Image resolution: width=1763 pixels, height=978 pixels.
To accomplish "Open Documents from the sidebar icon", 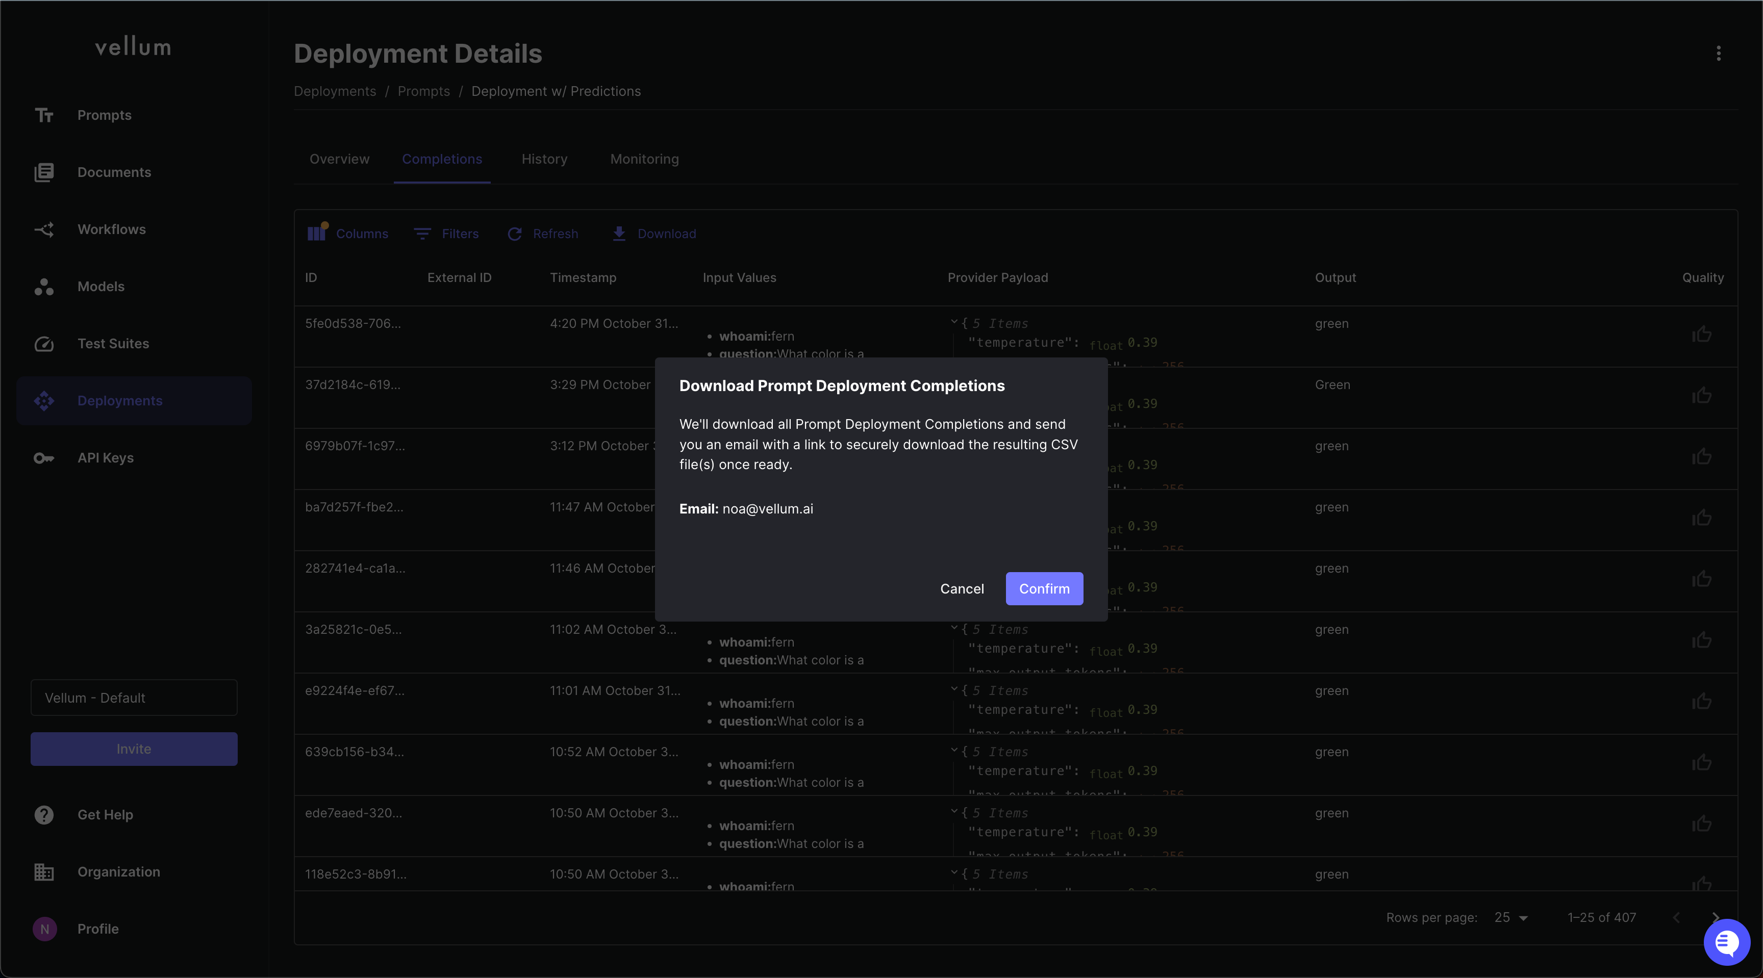I will tap(44, 172).
